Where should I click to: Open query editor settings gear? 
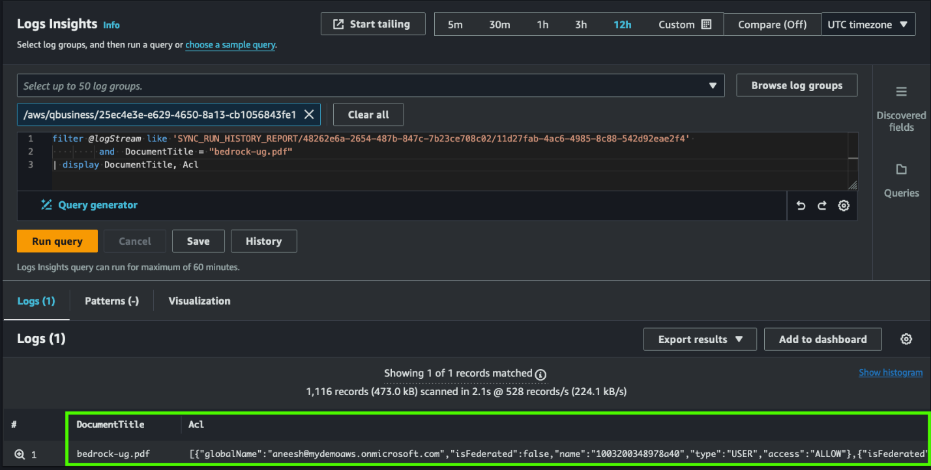(x=844, y=206)
